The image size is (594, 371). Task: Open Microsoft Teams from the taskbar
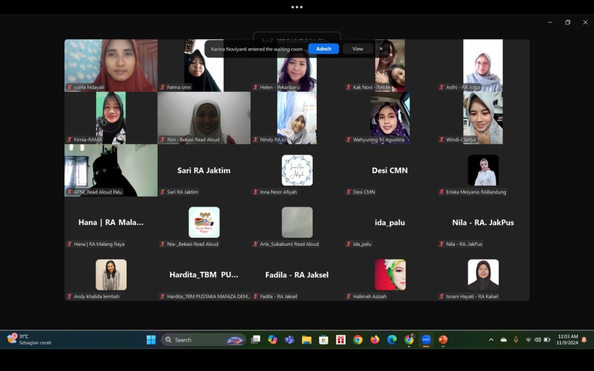click(289, 340)
